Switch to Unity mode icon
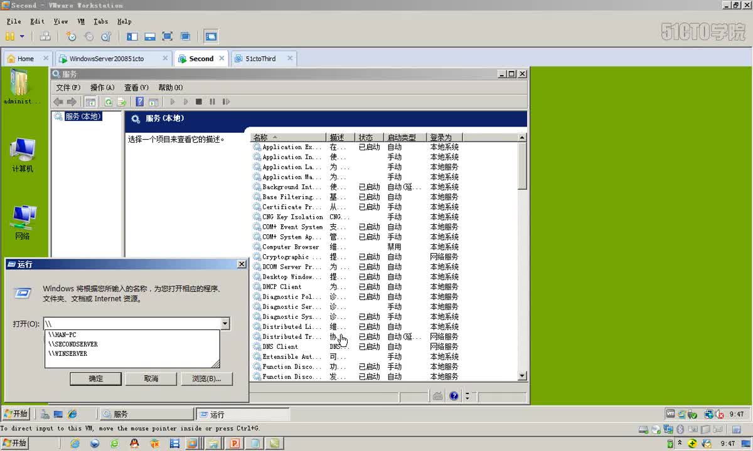The width and height of the screenshot is (753, 451). pyautogui.click(x=185, y=37)
